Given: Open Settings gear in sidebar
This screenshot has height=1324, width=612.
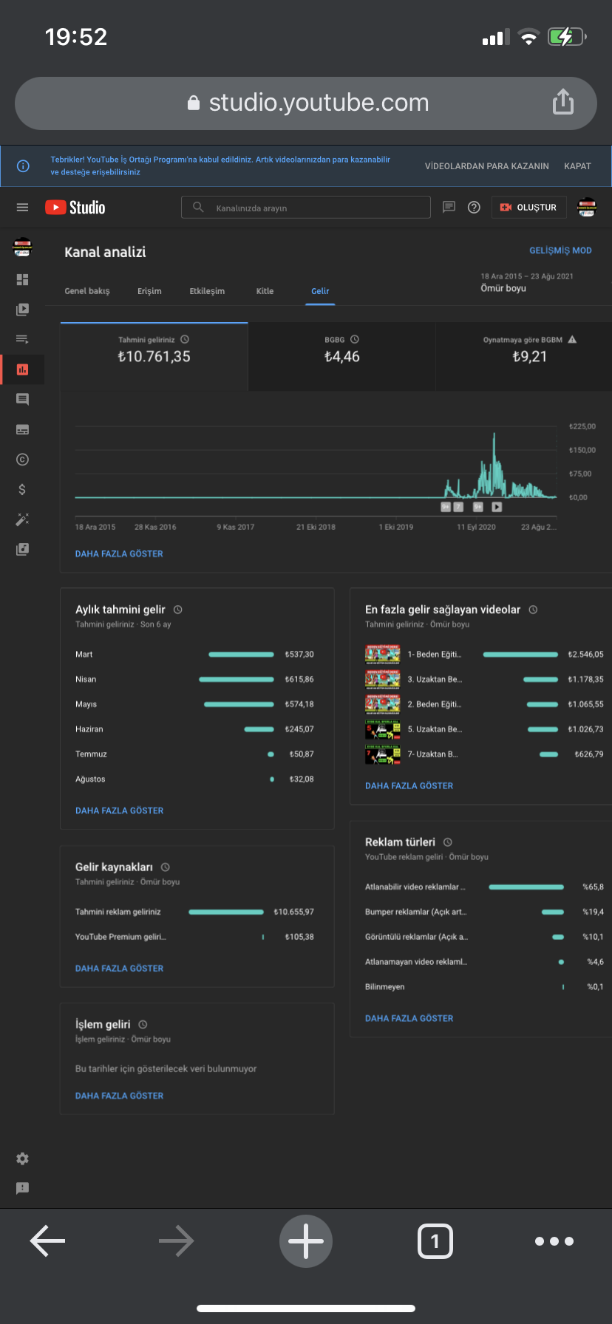Looking at the screenshot, I should 22,1158.
